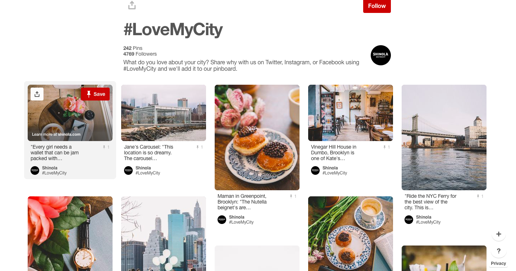Click the share icon on the wallet pin
This screenshot has height=271, width=516.
(37, 94)
